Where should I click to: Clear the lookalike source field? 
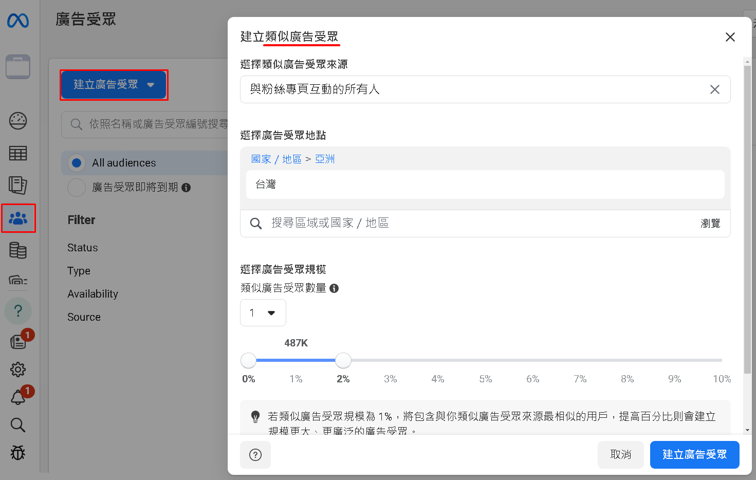pyautogui.click(x=715, y=89)
